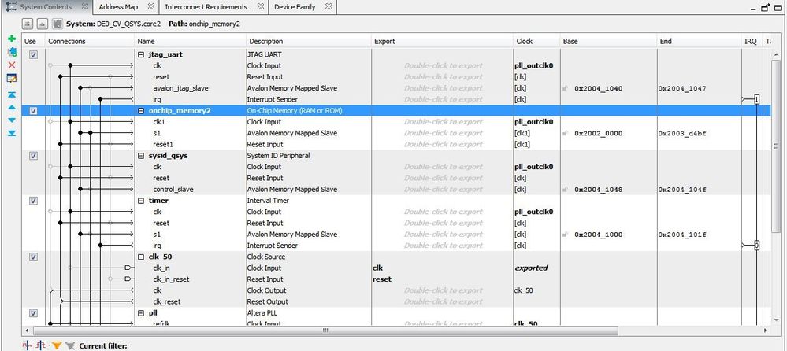Click the gray clear filter funnel icon
Screen dimensions: 787x351
pyautogui.click(x=70, y=345)
